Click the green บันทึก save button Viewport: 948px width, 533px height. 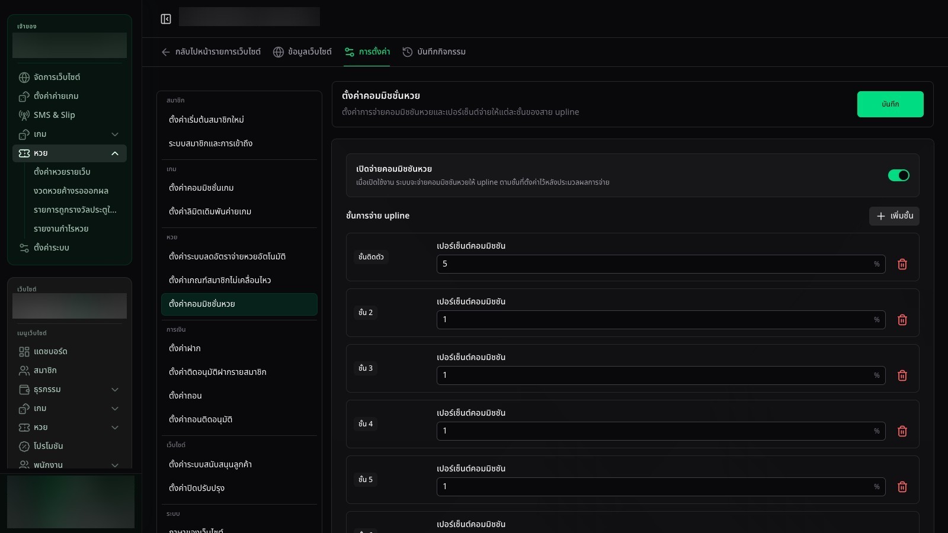click(x=890, y=104)
